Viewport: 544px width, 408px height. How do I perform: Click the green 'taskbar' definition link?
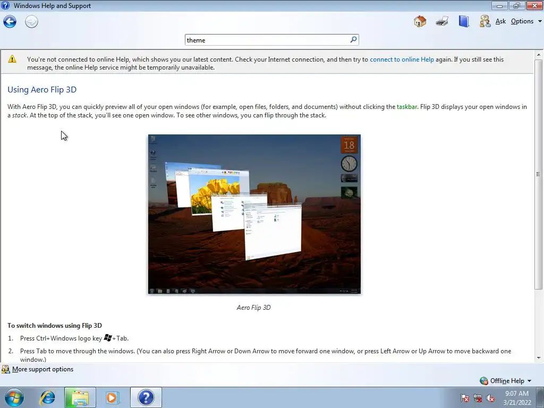point(407,107)
